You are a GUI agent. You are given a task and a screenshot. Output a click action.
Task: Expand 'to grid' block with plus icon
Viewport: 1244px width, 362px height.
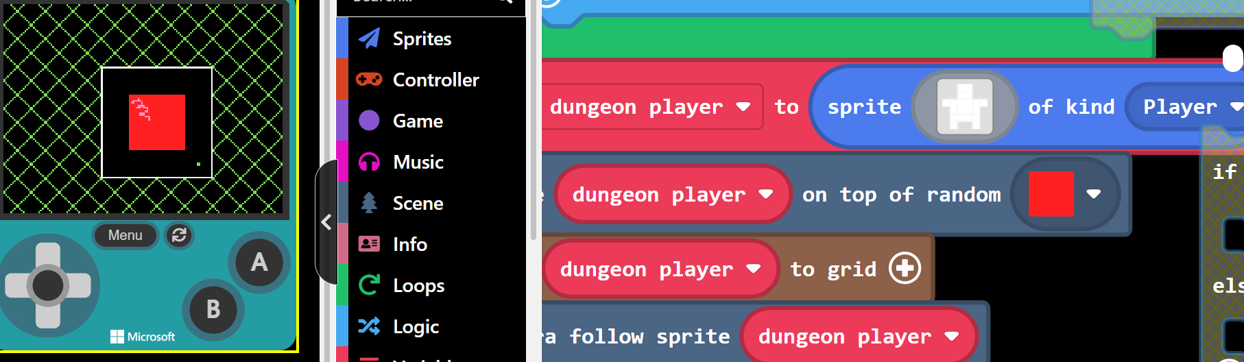pos(905,268)
